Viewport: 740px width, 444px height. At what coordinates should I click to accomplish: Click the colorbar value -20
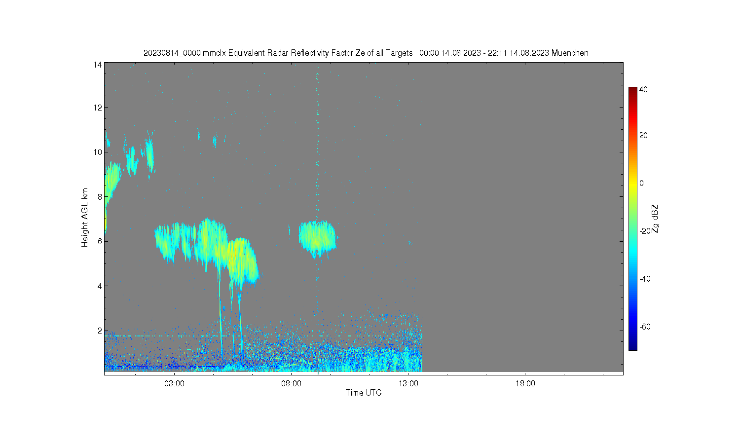point(644,231)
